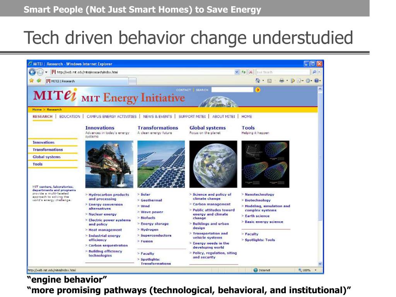Open the recent pages dropdown beside Forward

(46, 72)
